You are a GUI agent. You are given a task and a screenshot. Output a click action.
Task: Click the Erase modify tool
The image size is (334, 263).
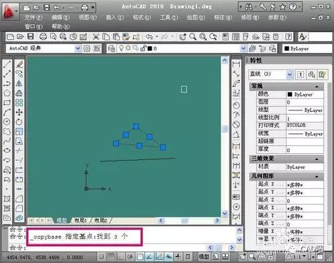click(x=19, y=64)
